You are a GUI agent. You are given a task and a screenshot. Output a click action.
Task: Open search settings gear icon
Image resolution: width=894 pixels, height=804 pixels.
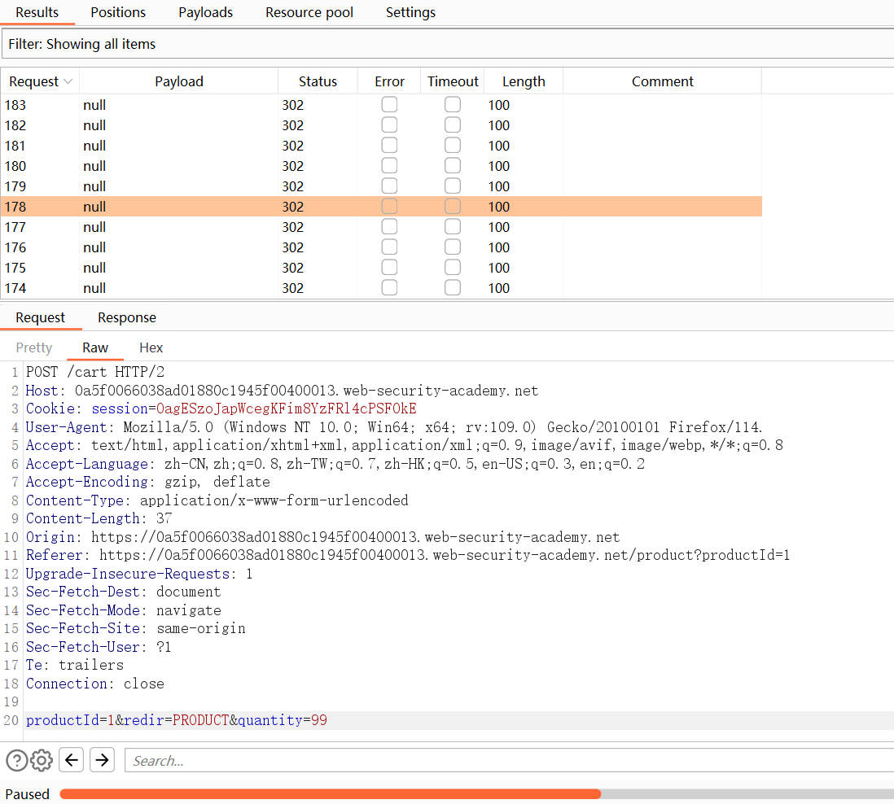pos(42,760)
